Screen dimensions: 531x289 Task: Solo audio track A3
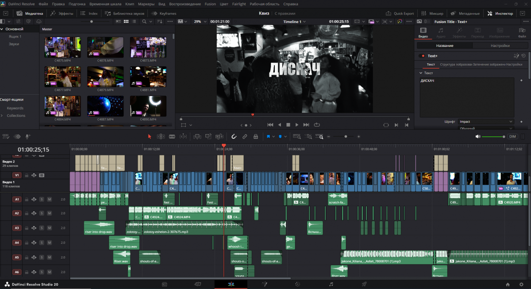click(42, 228)
